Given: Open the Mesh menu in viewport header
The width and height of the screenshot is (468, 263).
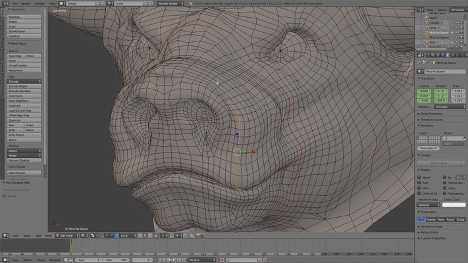Looking at the screenshot, I should click(49, 235).
